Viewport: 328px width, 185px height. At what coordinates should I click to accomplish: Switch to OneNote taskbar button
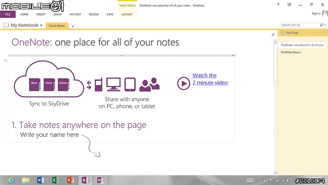click(86, 180)
